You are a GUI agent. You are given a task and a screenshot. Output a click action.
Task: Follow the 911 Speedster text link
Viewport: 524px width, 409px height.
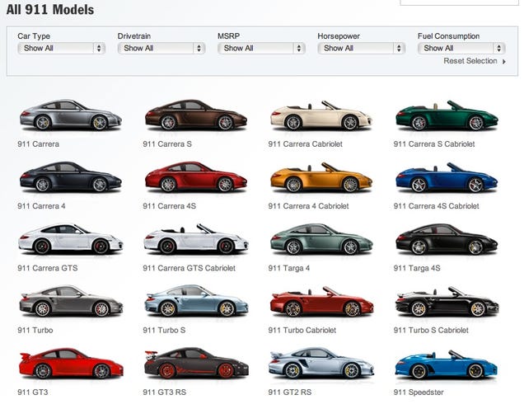tap(419, 393)
